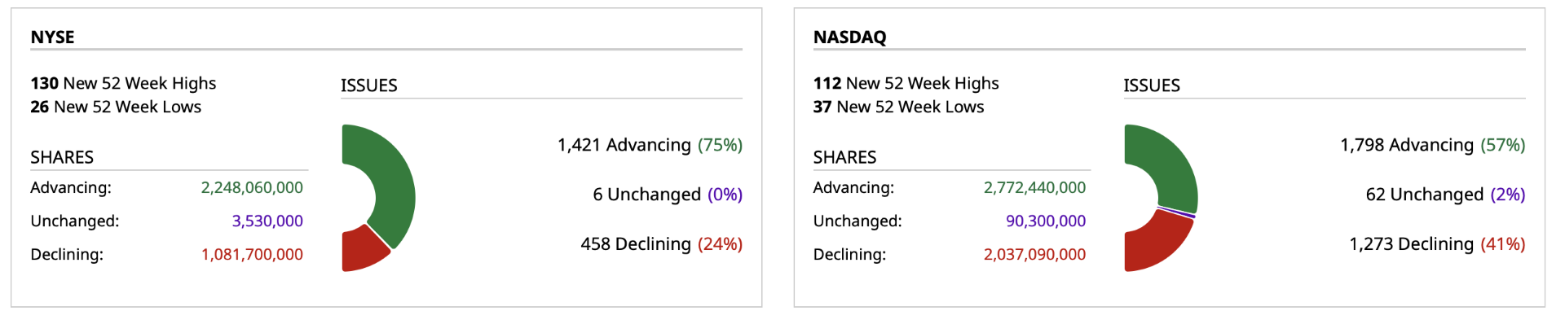Viewport: 1565px width, 333px height.
Task: Click NYSE unchanged shares value 3,530,000
Action: point(267,221)
